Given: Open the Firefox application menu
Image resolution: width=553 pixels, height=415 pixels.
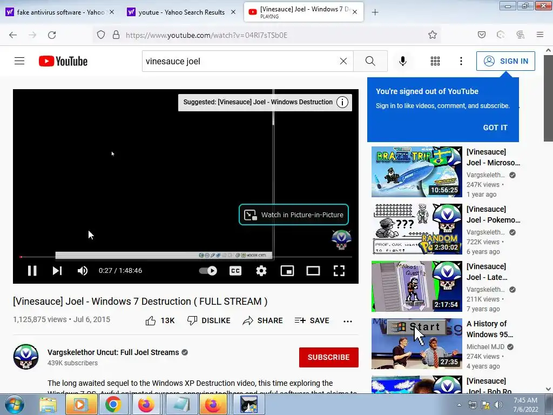Looking at the screenshot, I should point(540,35).
